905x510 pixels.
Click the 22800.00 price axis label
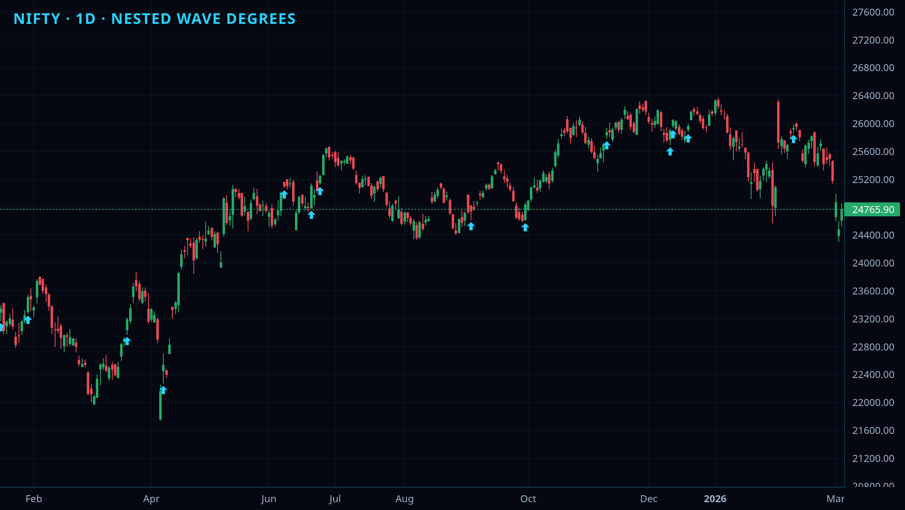[873, 347]
